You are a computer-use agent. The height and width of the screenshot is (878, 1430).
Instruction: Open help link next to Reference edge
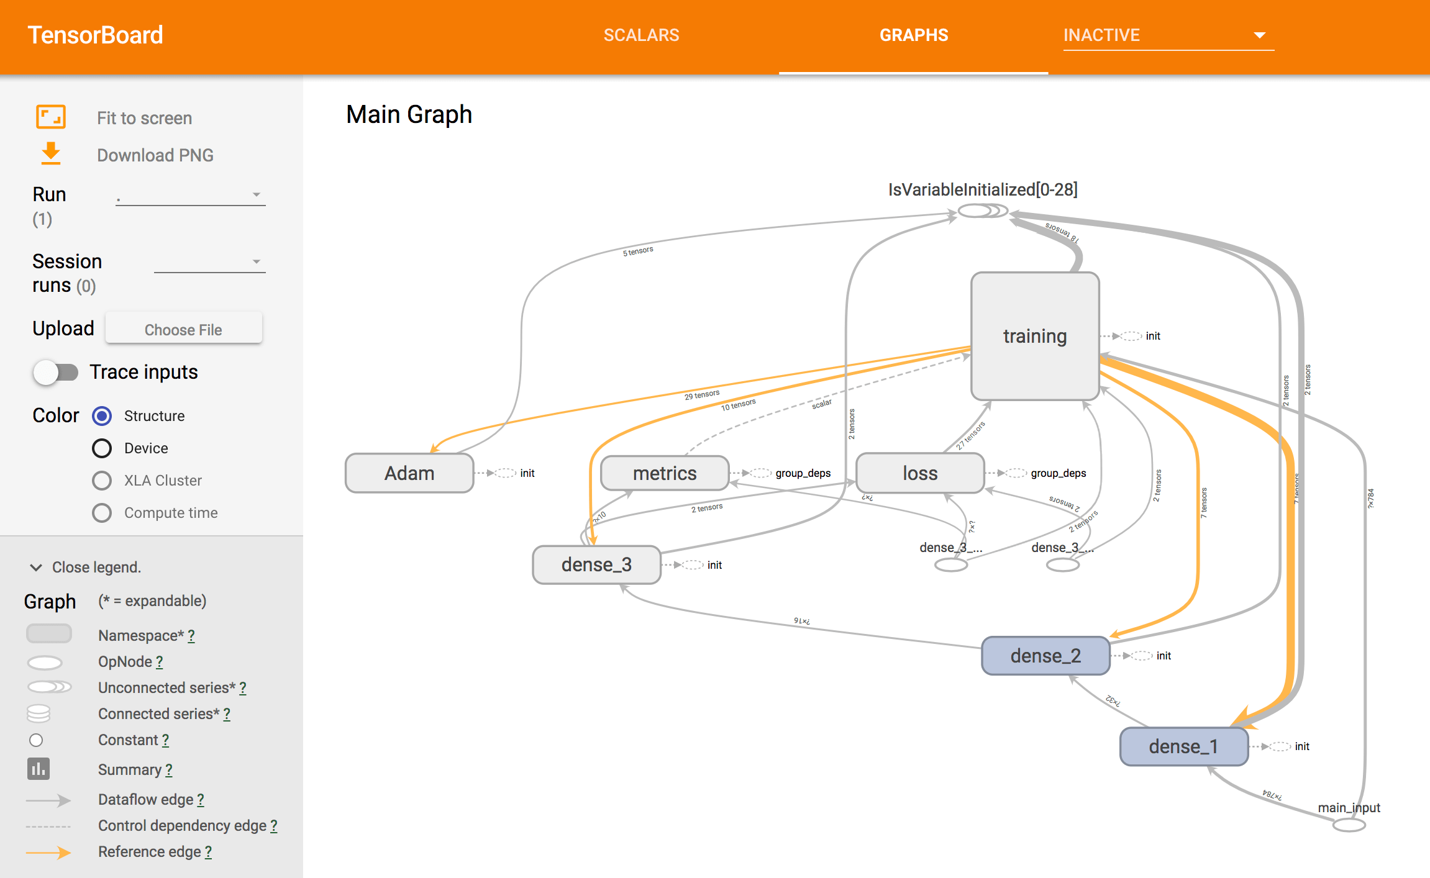click(208, 852)
